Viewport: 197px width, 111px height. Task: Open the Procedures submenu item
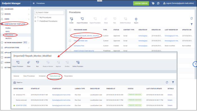(9, 35)
